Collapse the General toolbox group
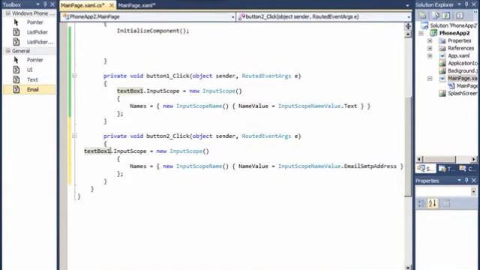This screenshot has width=480, height=270. point(8,51)
